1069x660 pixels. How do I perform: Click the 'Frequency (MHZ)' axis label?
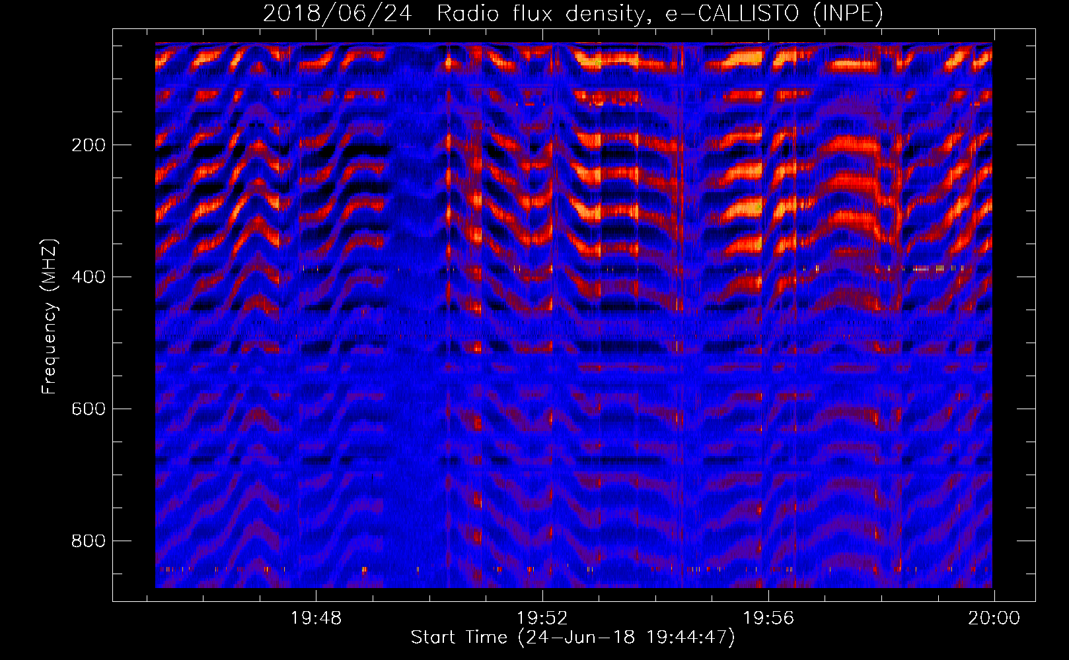coord(50,316)
